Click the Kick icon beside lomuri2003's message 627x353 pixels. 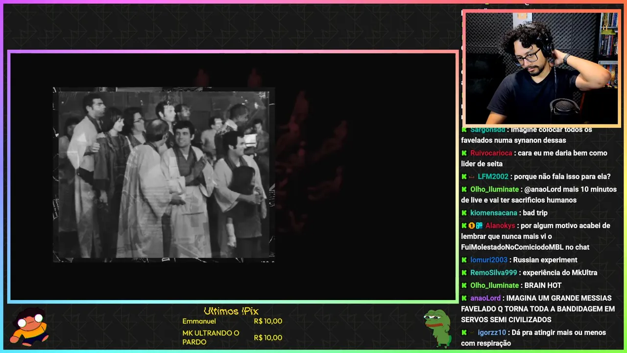pyautogui.click(x=464, y=260)
